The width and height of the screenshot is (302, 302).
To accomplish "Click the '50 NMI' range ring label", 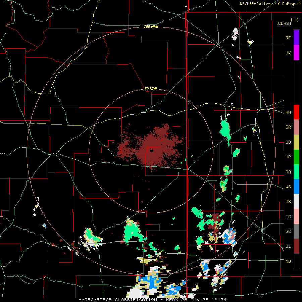I will [151, 89].
